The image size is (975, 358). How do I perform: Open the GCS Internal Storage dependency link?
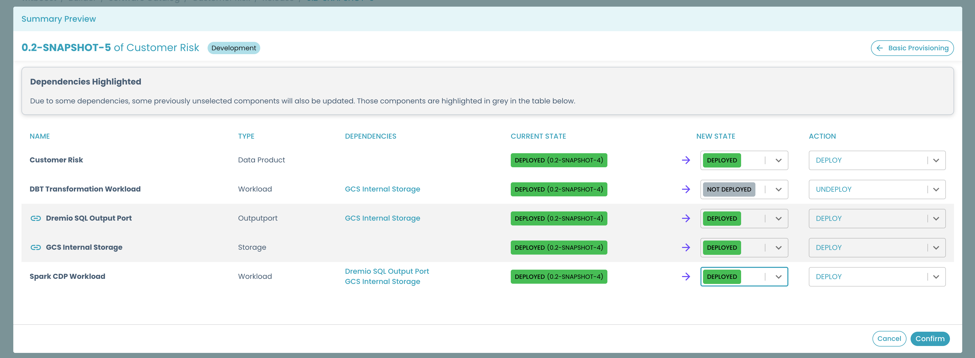[383, 189]
